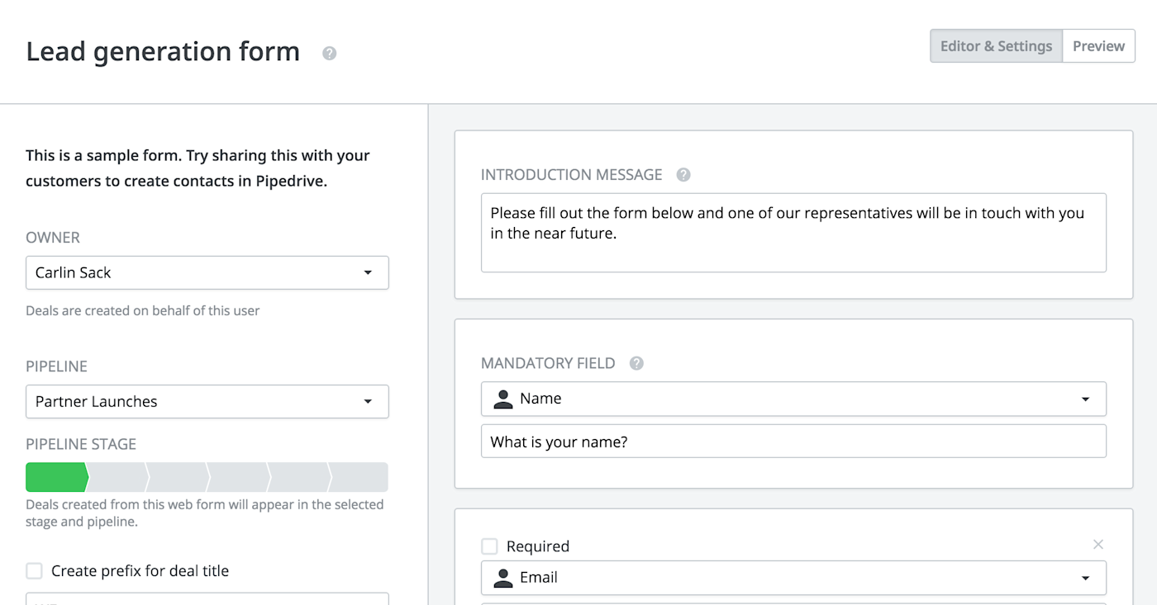The image size is (1157, 605).
Task: Check Create prefix for deal title
Action: click(35, 571)
